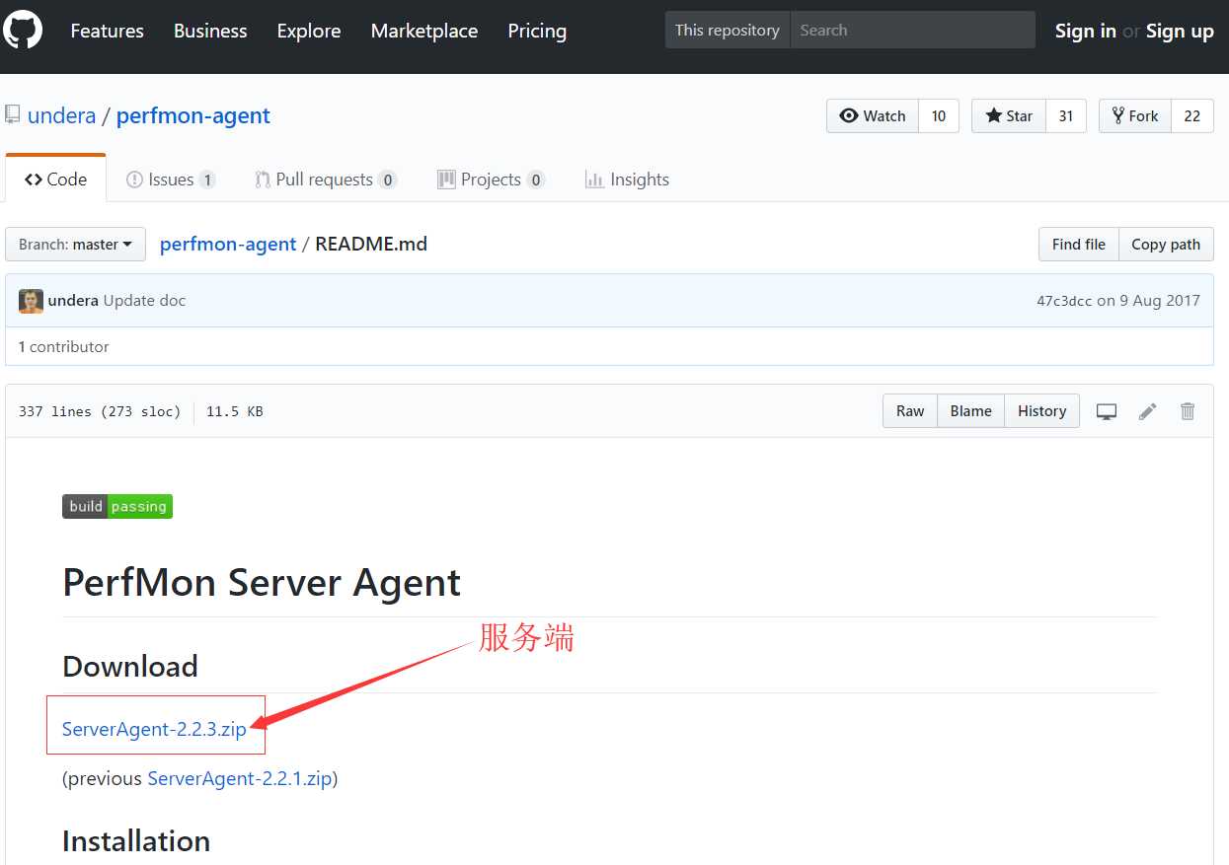The image size is (1229, 865).
Task: Click the Download heading
Action: tap(130, 667)
